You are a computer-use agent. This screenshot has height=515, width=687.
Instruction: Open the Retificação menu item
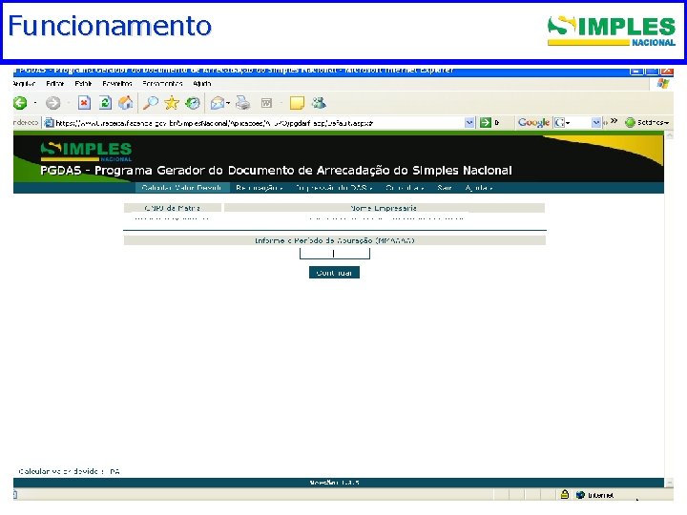click(259, 188)
